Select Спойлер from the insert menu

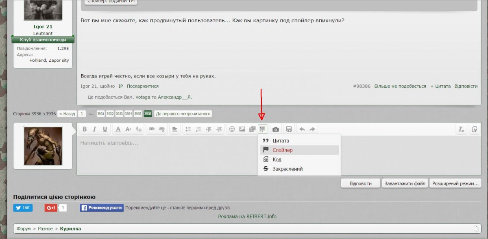click(282, 150)
